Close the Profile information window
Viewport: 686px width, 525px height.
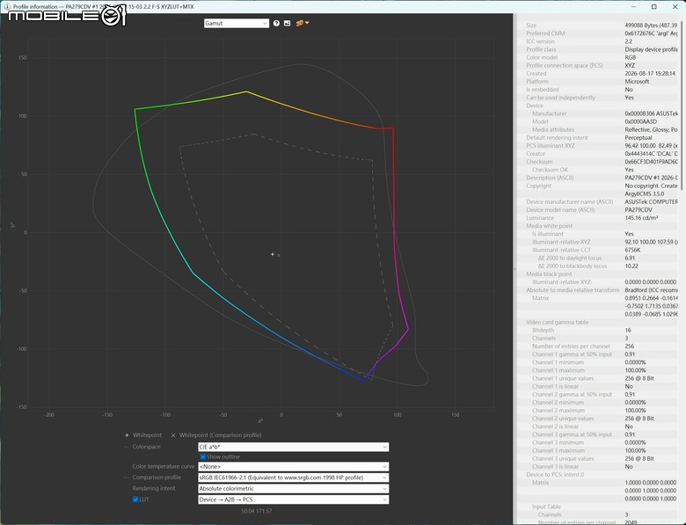pos(675,6)
